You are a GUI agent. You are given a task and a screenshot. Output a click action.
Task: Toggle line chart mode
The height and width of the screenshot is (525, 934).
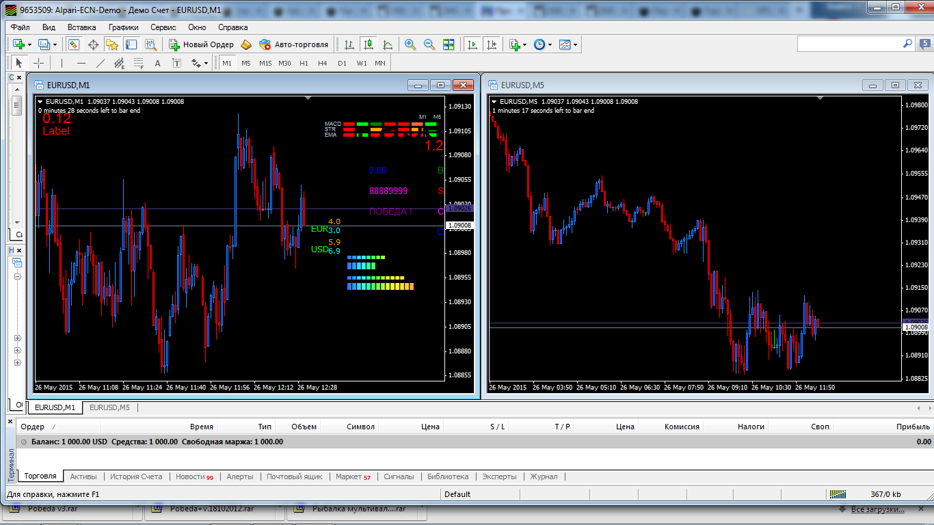click(388, 44)
